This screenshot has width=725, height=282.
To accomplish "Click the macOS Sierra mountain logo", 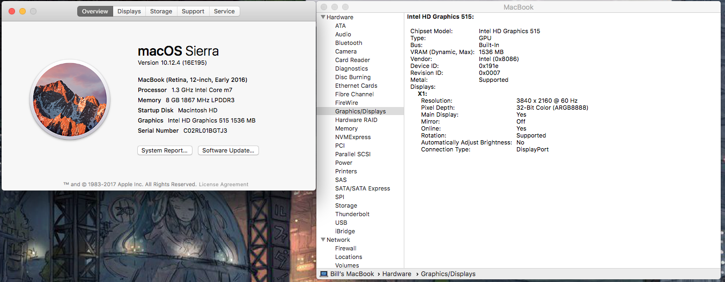I will point(70,100).
